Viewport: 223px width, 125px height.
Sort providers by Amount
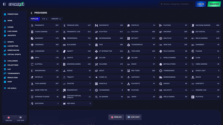click(56, 19)
